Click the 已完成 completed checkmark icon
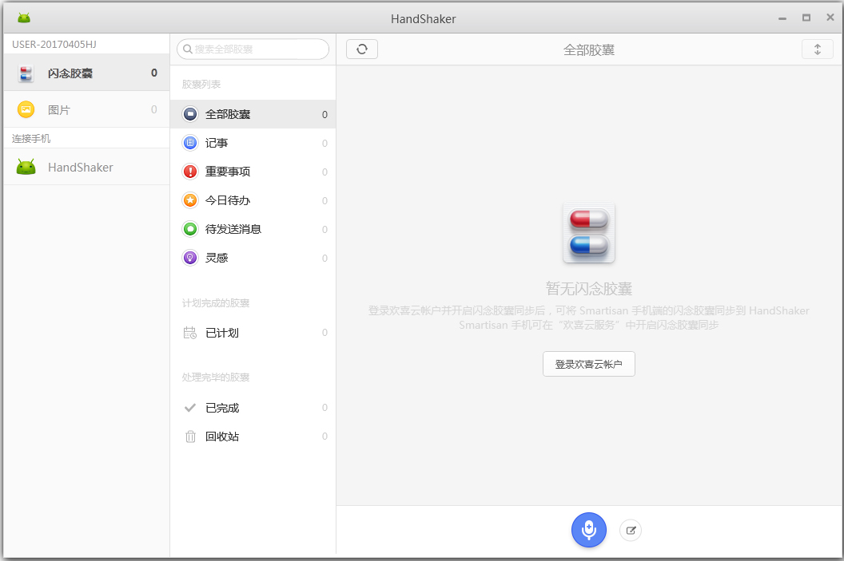Viewport: 844px width, 561px height. 189,408
